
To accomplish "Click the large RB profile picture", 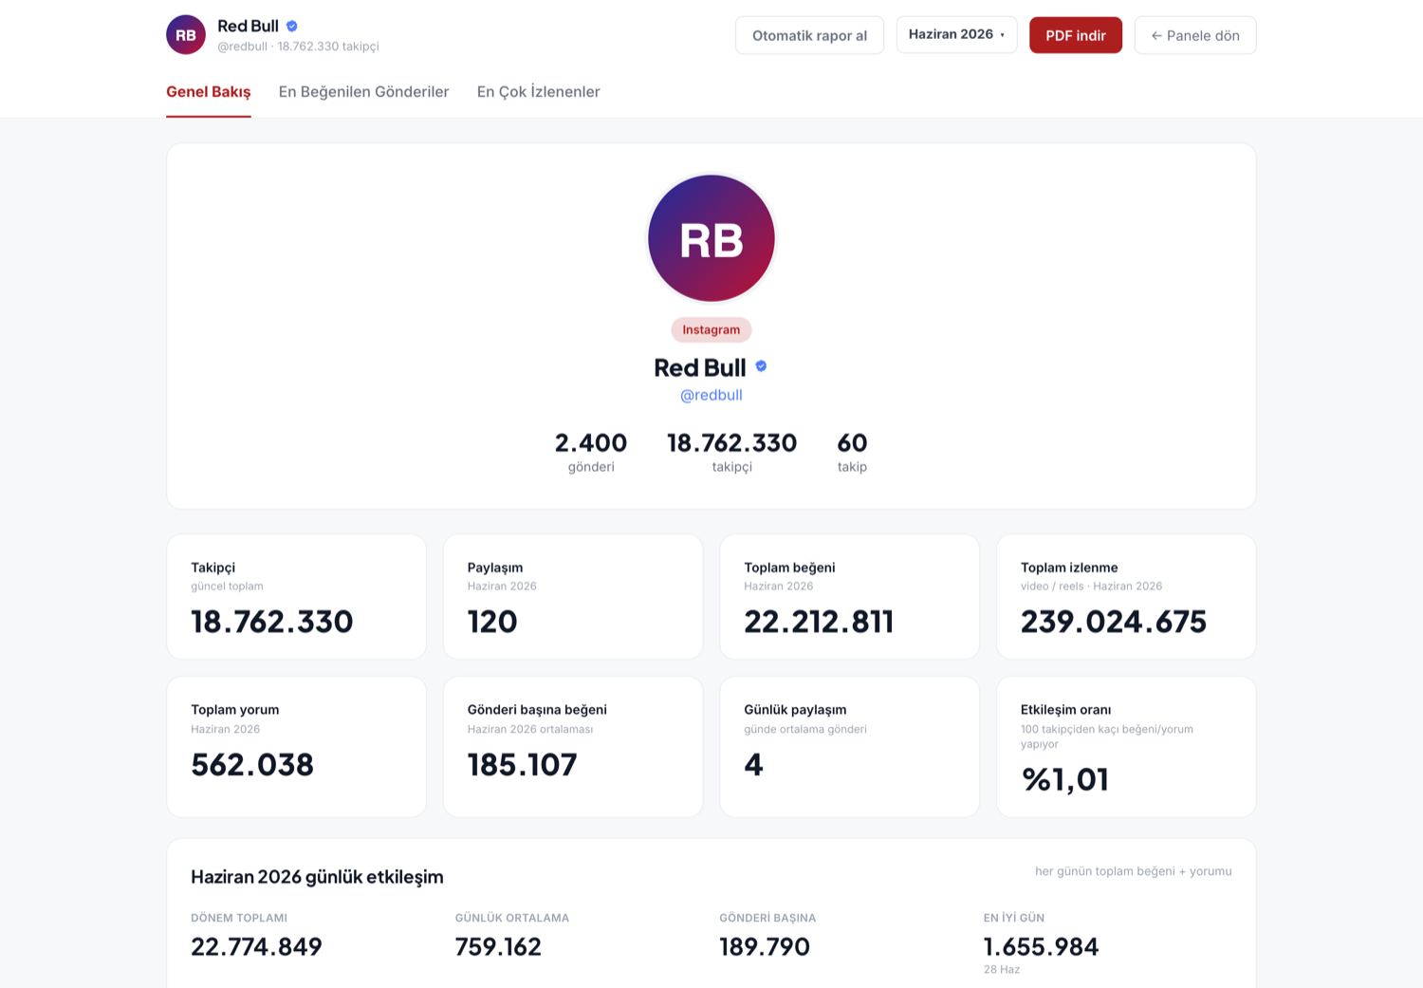I will 711,238.
